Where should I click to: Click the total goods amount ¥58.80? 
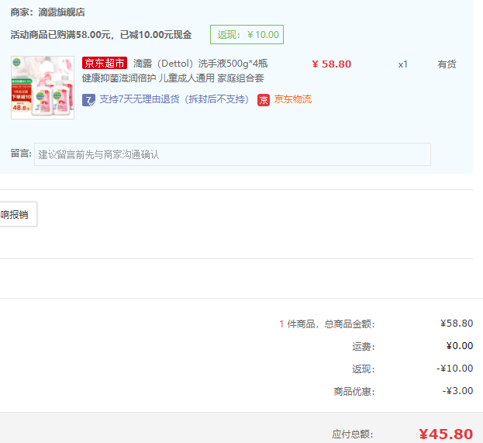pos(457,323)
